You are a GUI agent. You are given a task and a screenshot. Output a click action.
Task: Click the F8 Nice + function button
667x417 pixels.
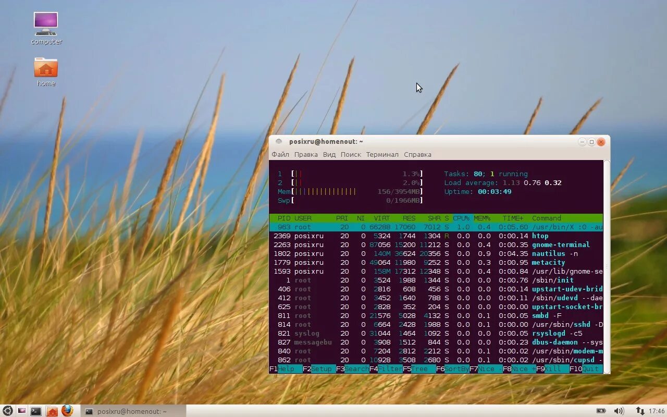click(519, 369)
